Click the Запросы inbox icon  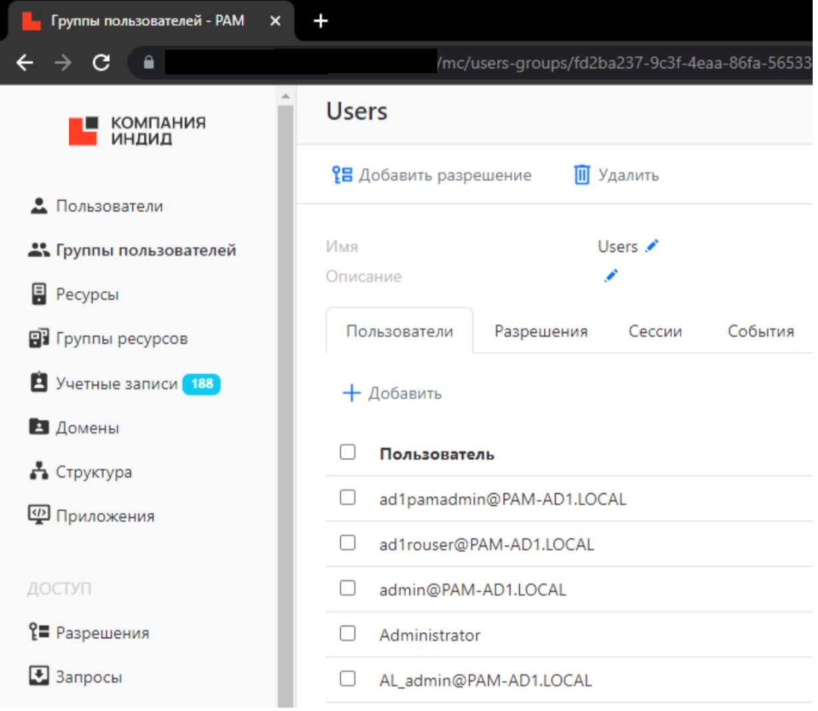point(39,676)
